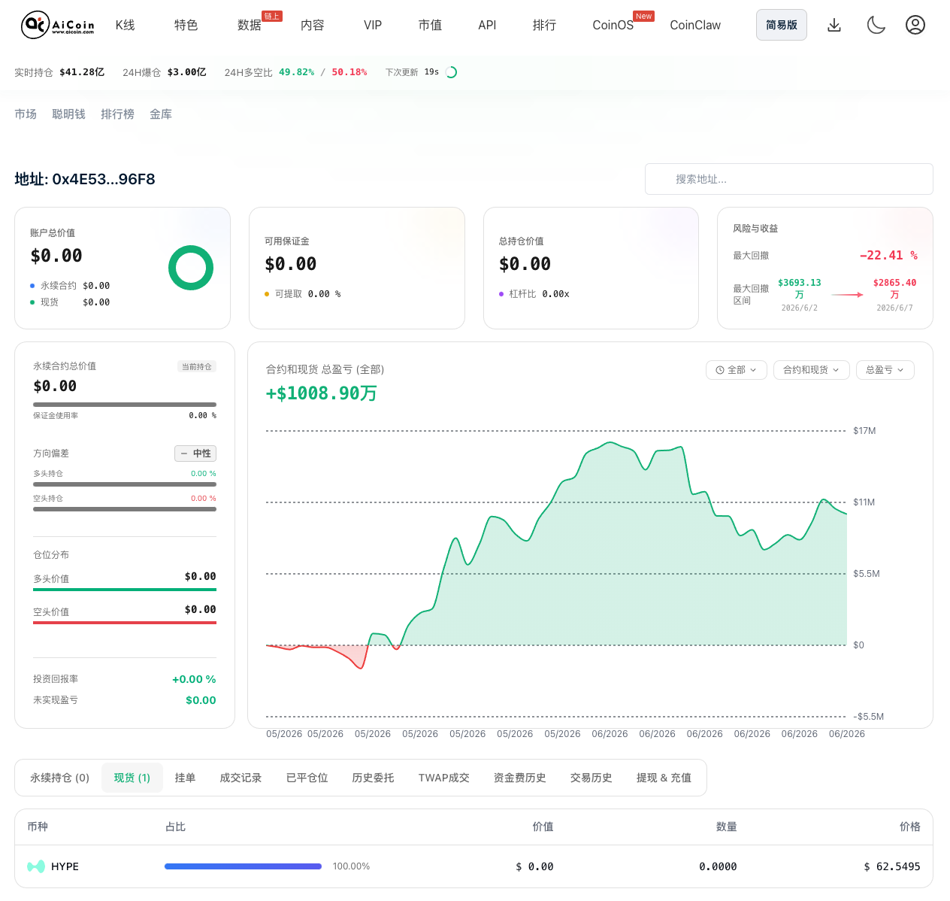Open the 数据 menu

250,25
